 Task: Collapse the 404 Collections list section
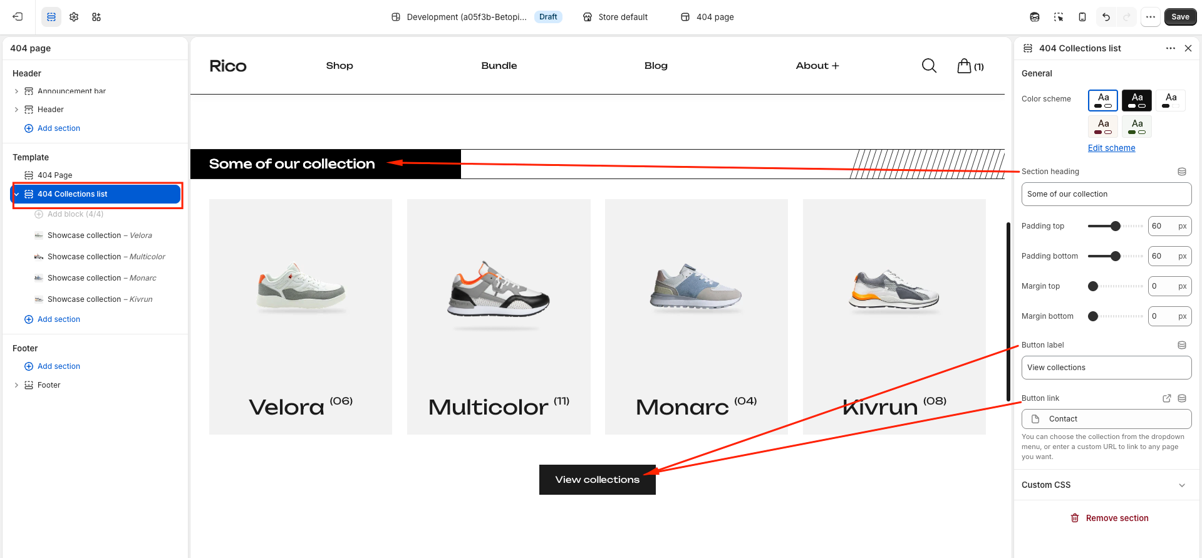(17, 194)
